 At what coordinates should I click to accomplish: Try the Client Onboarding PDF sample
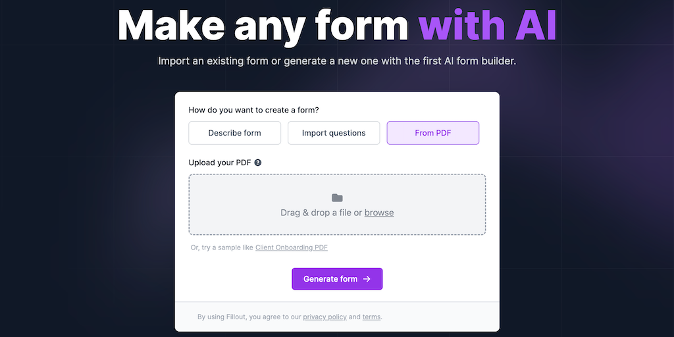(x=292, y=247)
